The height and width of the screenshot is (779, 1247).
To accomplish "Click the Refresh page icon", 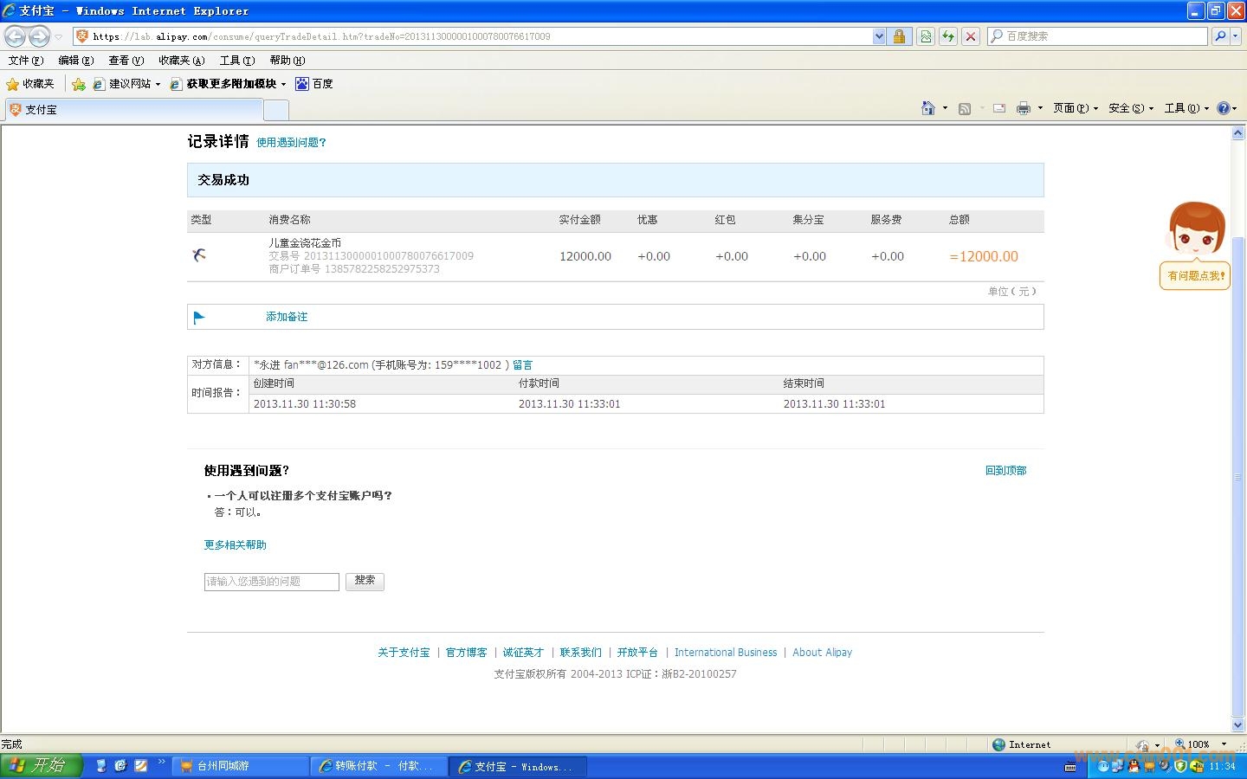I will 948,36.
